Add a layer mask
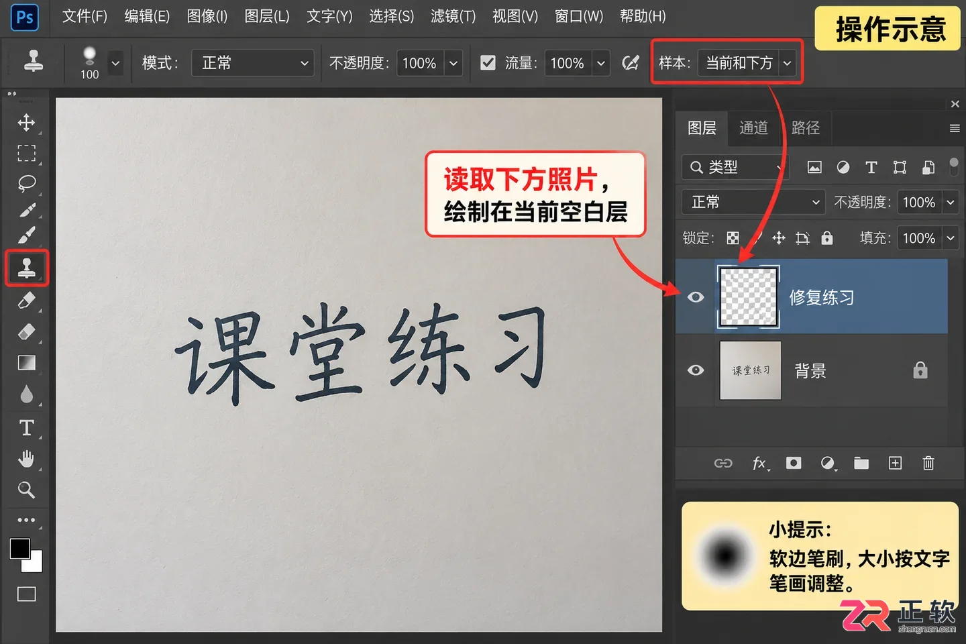 [x=794, y=463]
